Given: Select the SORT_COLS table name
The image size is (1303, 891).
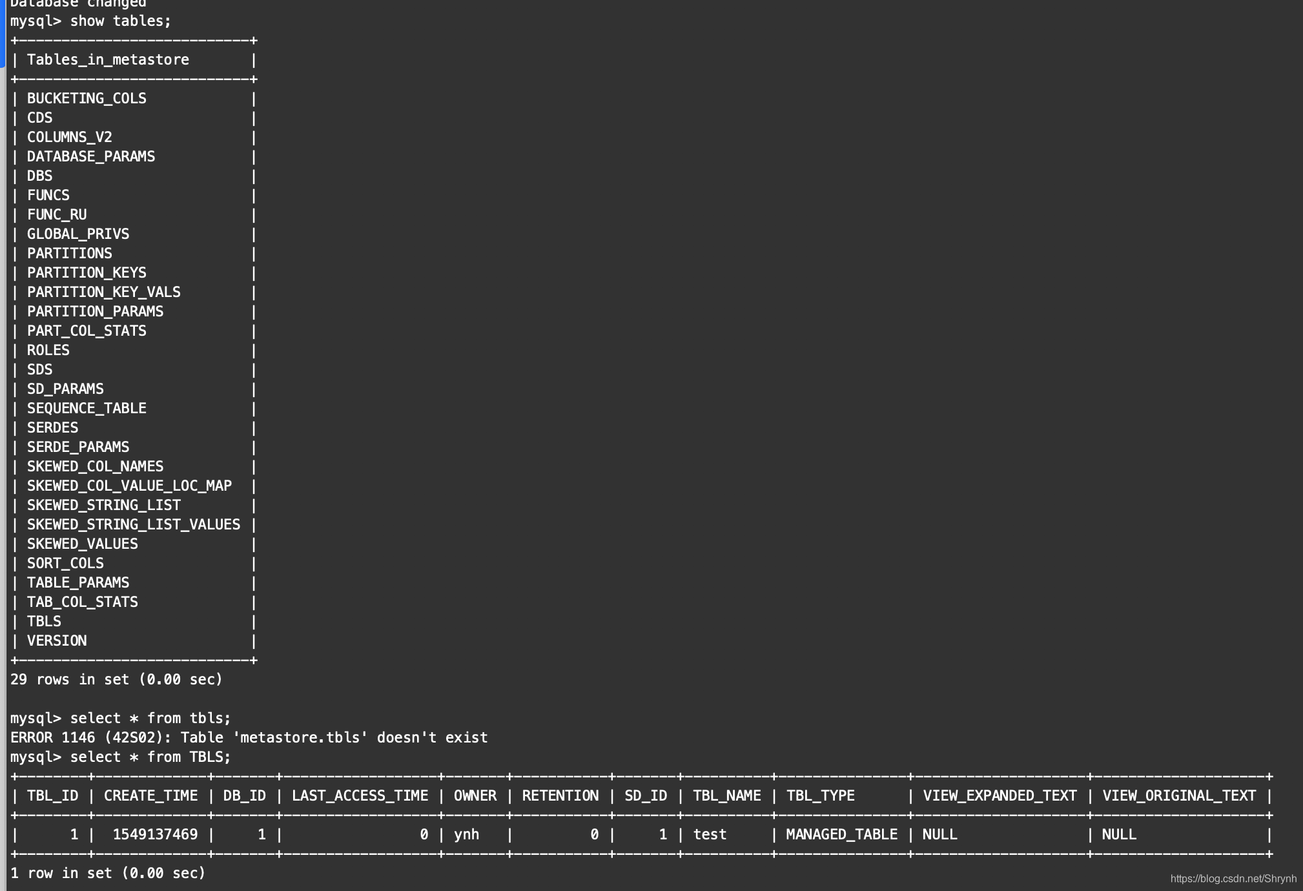Looking at the screenshot, I should [65, 563].
